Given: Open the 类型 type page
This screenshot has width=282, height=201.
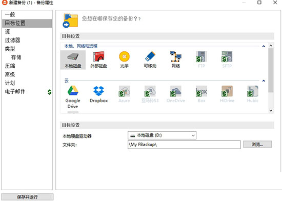Looking at the screenshot, I should click(x=27, y=49).
